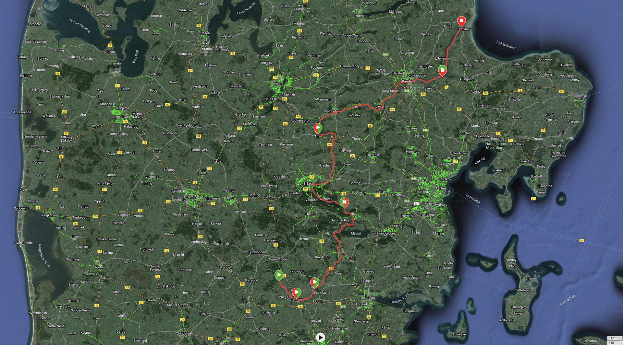Click the Hedensted town label
Viewport: 623px width, 345px height.
click(x=340, y=328)
